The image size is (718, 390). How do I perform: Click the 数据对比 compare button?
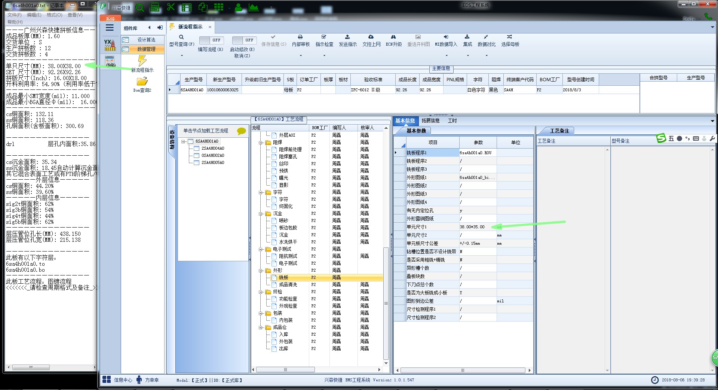click(x=487, y=41)
